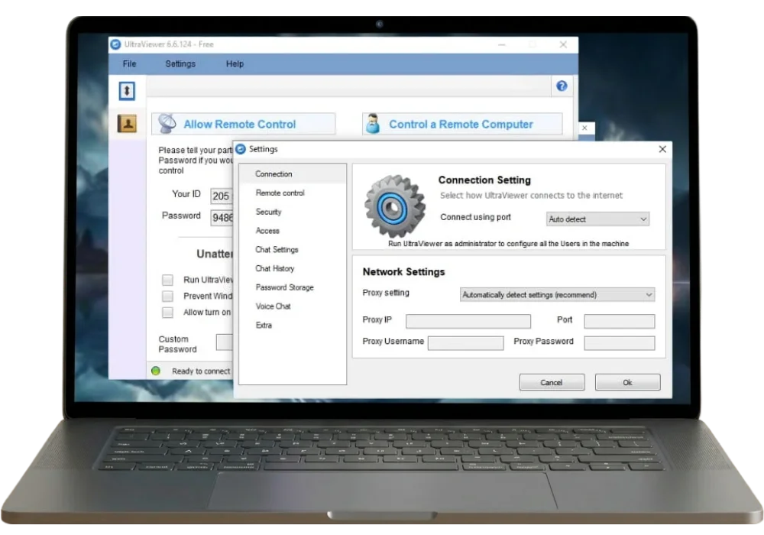Expand the Proxy setting dropdown
Screen dimensions: 764x535
[x=557, y=295]
